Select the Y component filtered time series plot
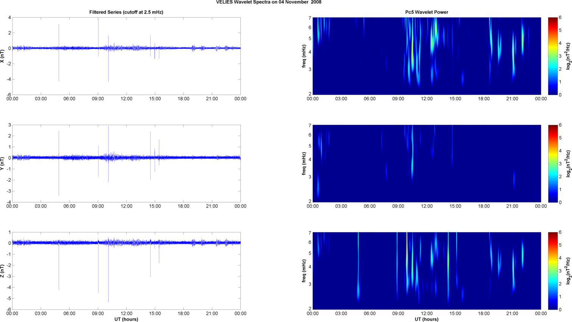Viewport: 572px width, 322px height. pyautogui.click(x=126, y=163)
